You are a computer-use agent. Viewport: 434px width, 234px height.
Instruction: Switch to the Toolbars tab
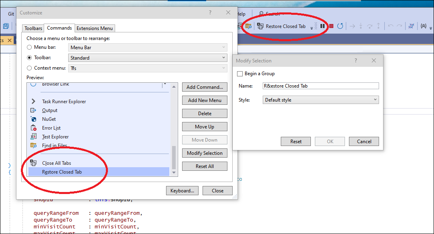(32, 28)
